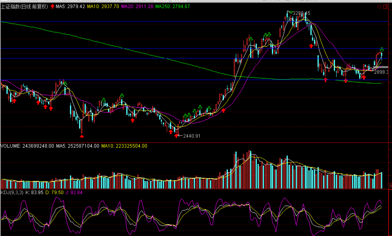Click the green MA250 2794.67 label
The image size is (392, 236).
[x=172, y=7]
